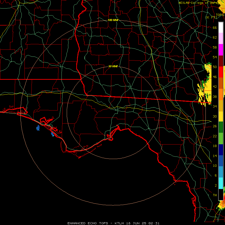The width and height of the screenshot is (225, 225).
Task: Click legend value '6'
Action: [x=215, y=175]
